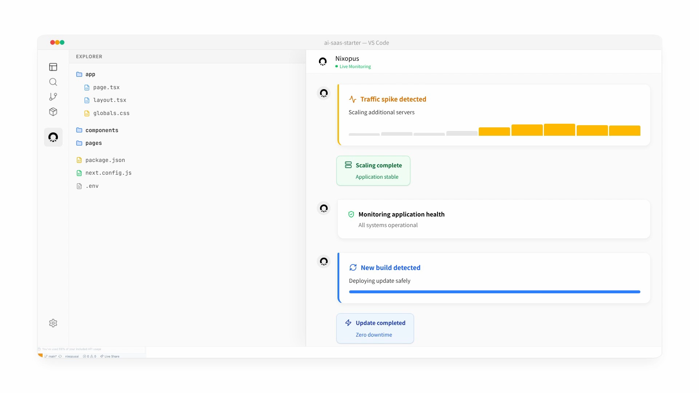Click the avatar beside the New build card
Viewport: 699px width, 393px height.
click(x=324, y=261)
